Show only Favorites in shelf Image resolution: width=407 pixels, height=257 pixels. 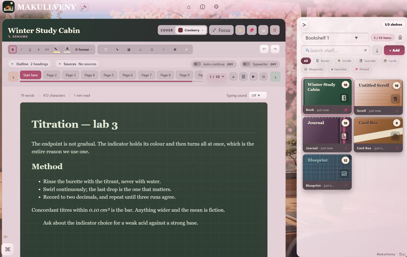point(339,69)
